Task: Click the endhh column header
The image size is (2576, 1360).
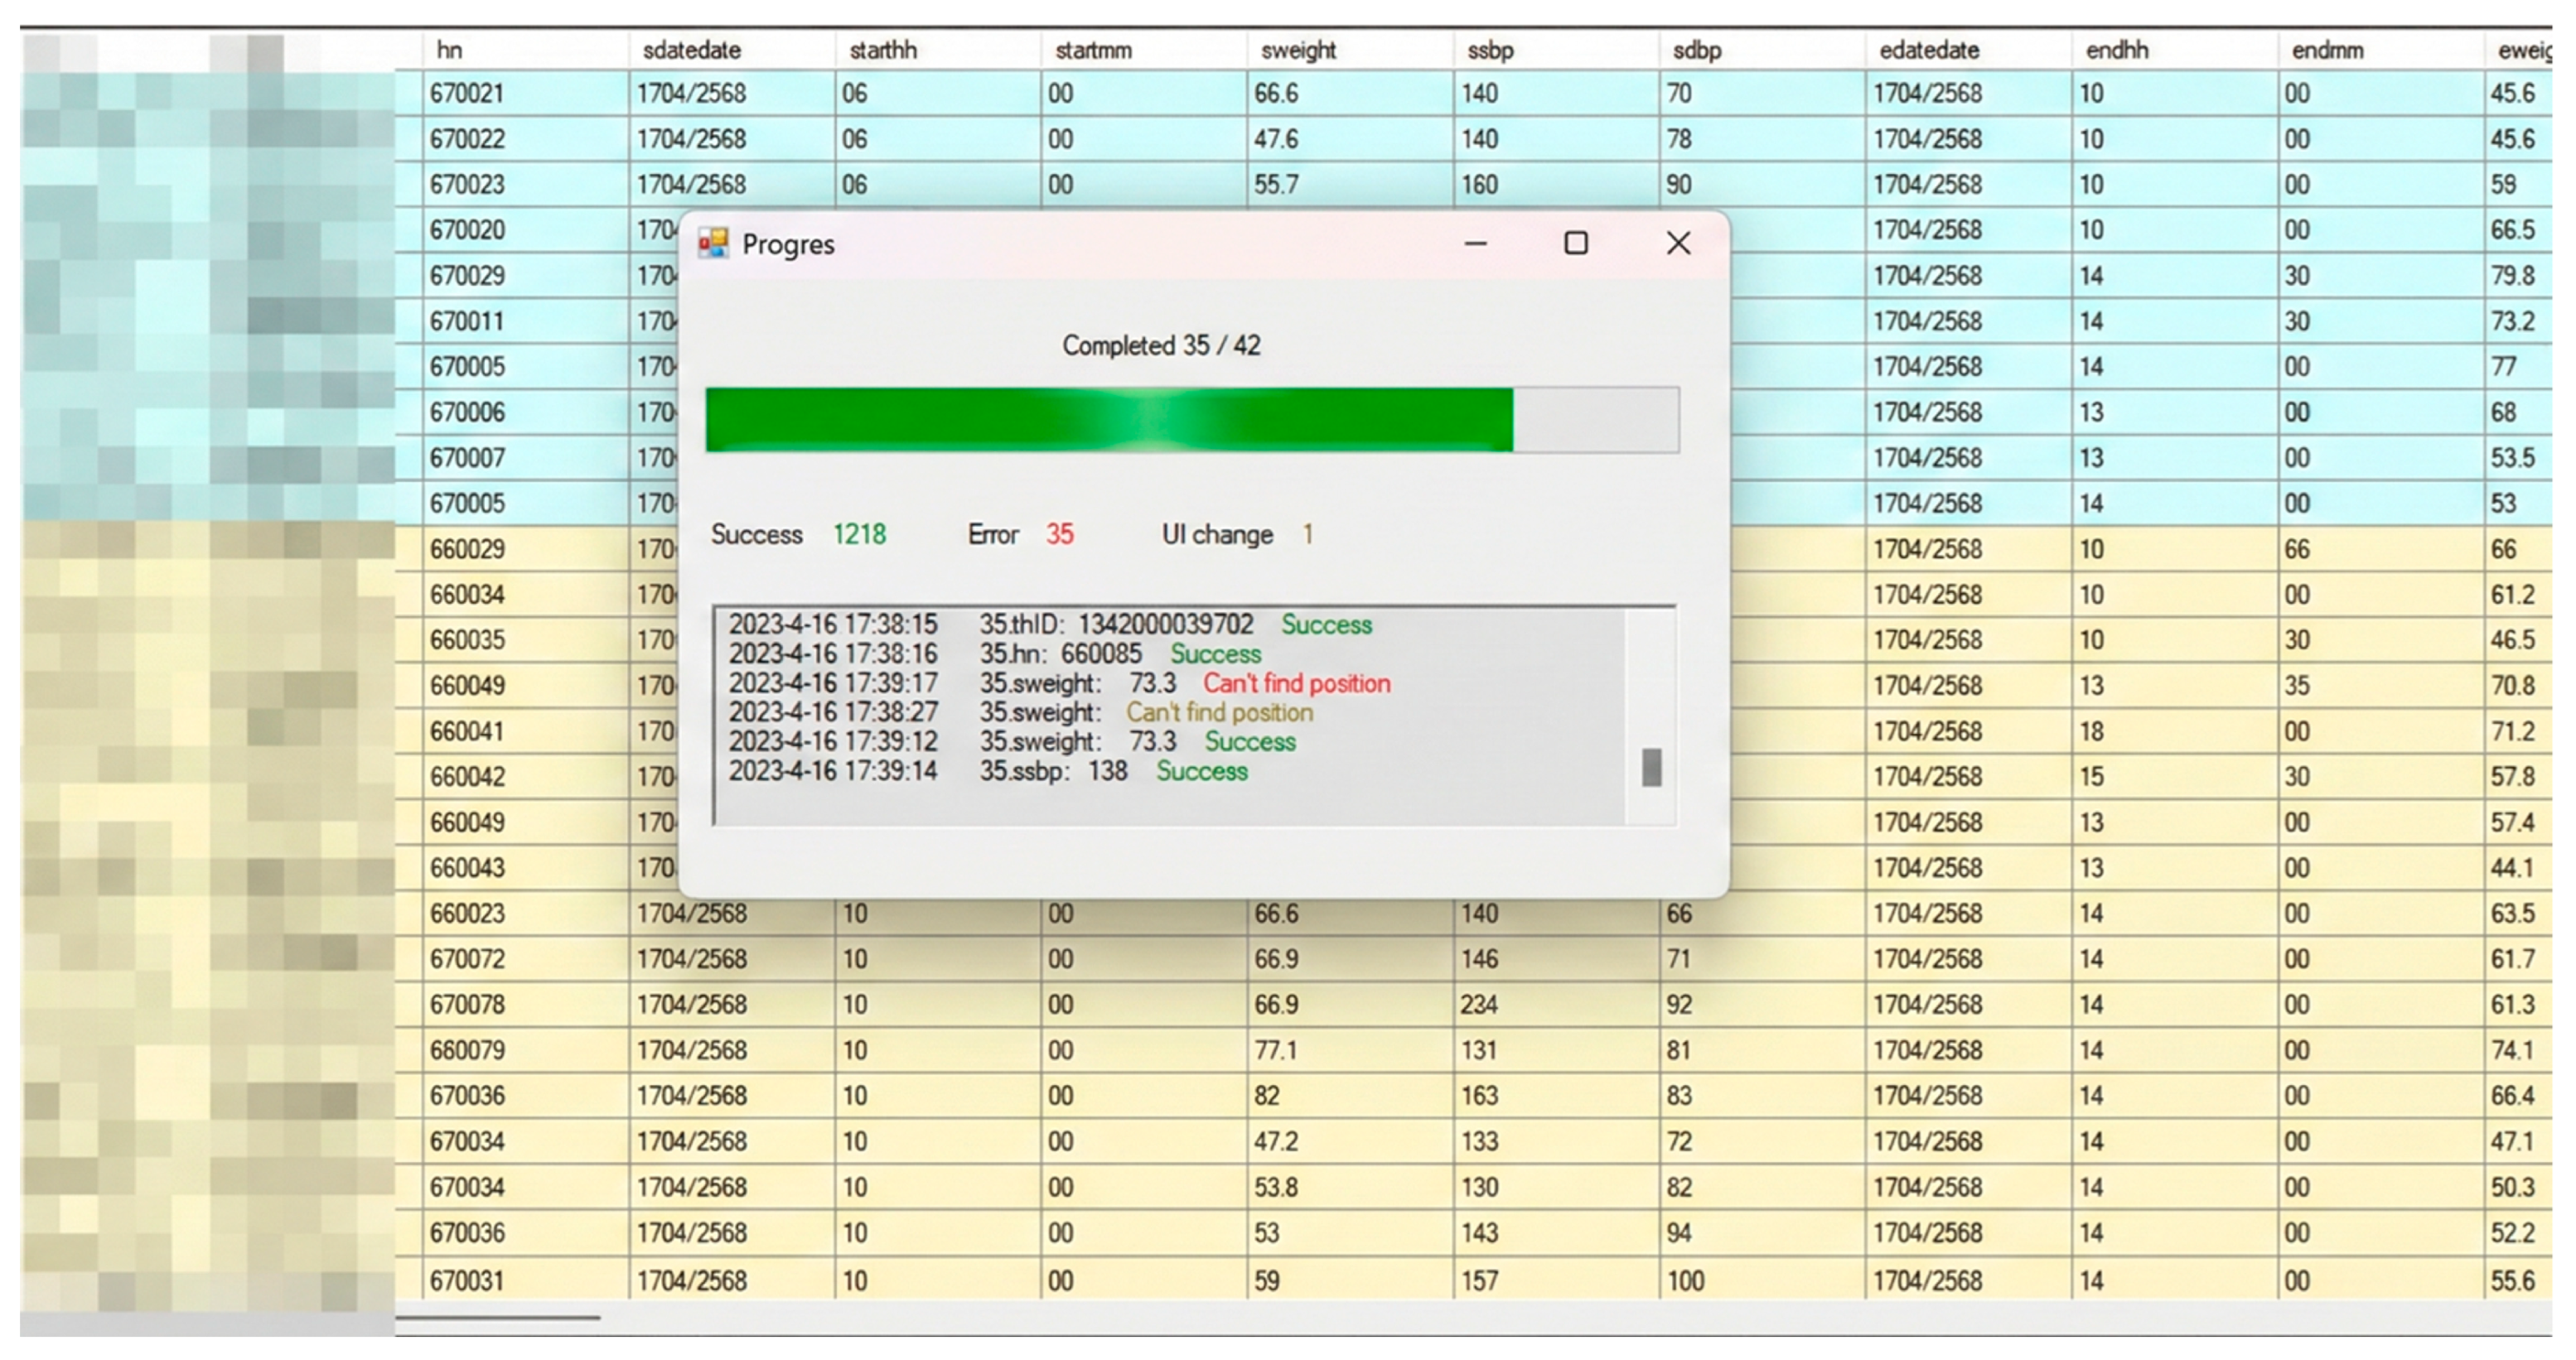Action: [2116, 50]
